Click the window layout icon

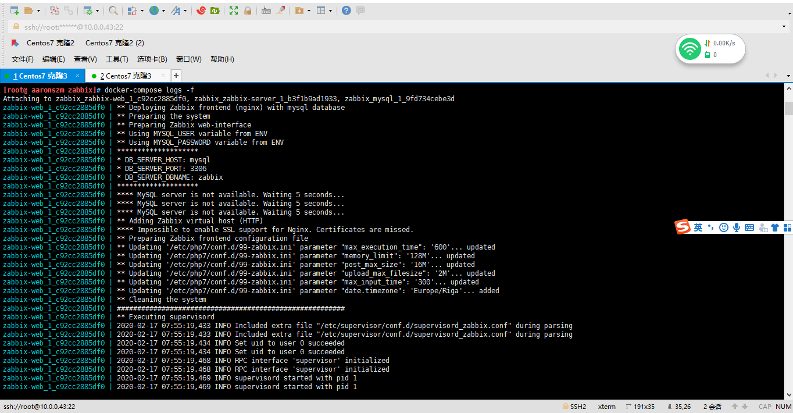click(321, 10)
